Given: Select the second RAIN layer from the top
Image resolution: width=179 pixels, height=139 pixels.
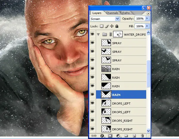Looking at the screenshot, I should tap(116, 78).
